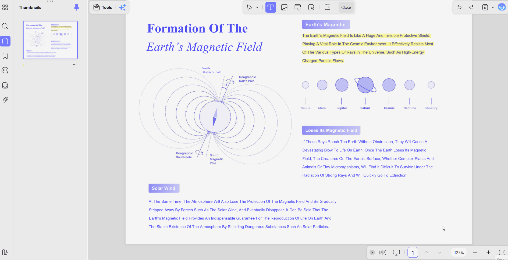Close the edit toolbar

(346, 7)
